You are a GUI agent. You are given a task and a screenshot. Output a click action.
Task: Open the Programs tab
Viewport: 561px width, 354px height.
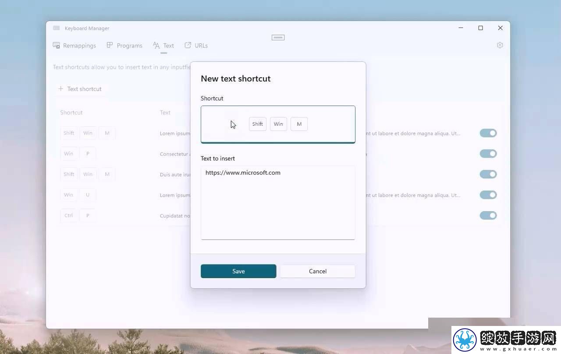(124, 46)
